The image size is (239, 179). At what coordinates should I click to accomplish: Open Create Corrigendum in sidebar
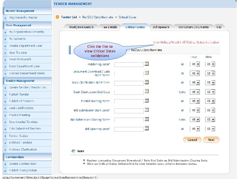(x=23, y=164)
